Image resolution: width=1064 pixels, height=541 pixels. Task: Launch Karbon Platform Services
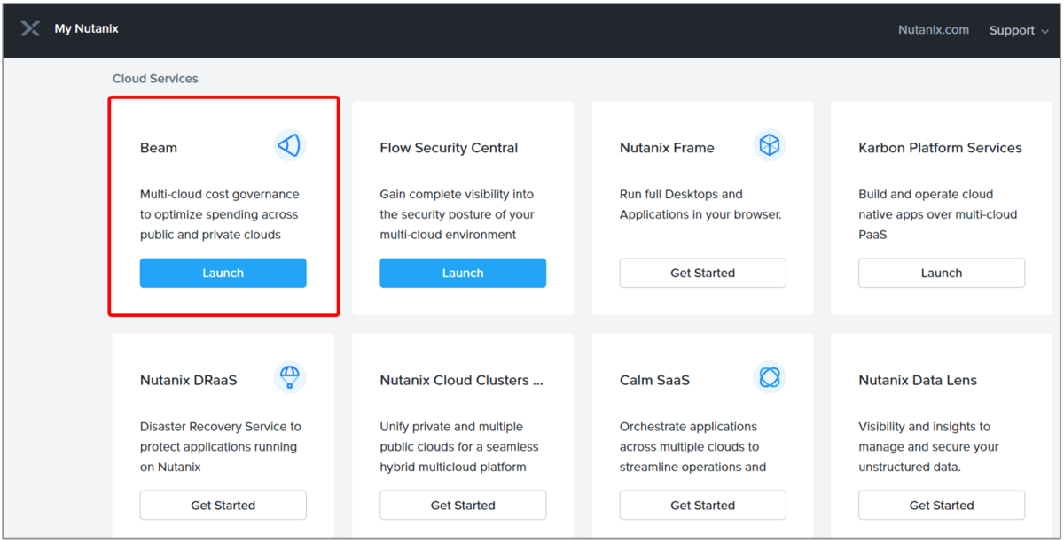(942, 273)
